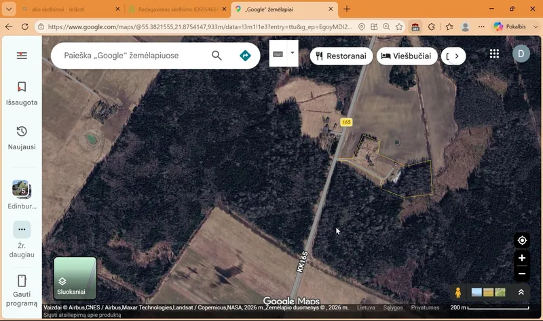Open the Edinbur... recent place thumbnail

[x=22, y=195]
